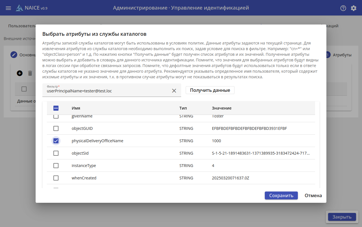This screenshot has height=227, width=362.
Task: Check the objectGUID attribute checkbox
Action: [56, 128]
